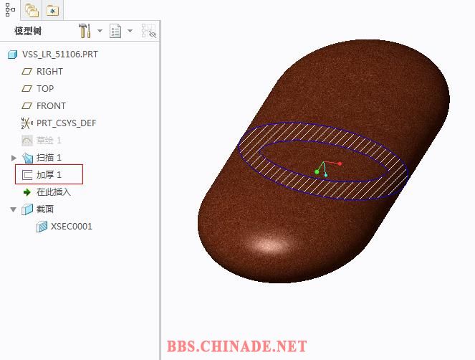Screen dimensions: 475x360
Task: Click the brown capsule body surface highlight
Action: point(269,245)
